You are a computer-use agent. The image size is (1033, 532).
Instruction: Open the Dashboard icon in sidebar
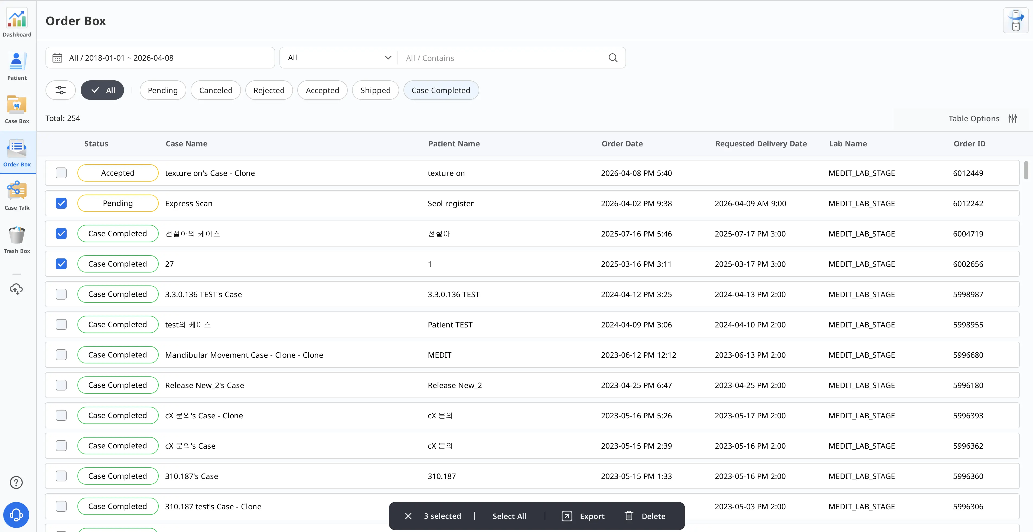click(x=17, y=18)
